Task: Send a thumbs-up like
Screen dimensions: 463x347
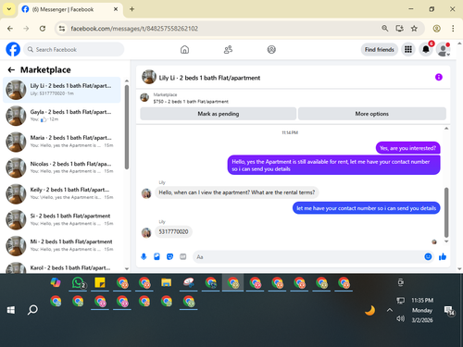Action: 443,256
